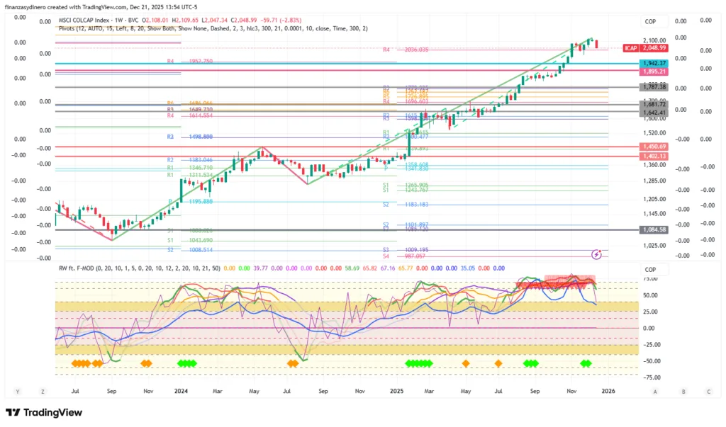Click the purple lightning bolt event icon

[596, 253]
